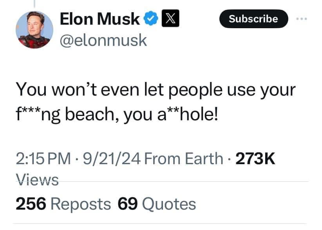
Task: Open the 69 Quotes list
Action: pyautogui.click(x=156, y=204)
